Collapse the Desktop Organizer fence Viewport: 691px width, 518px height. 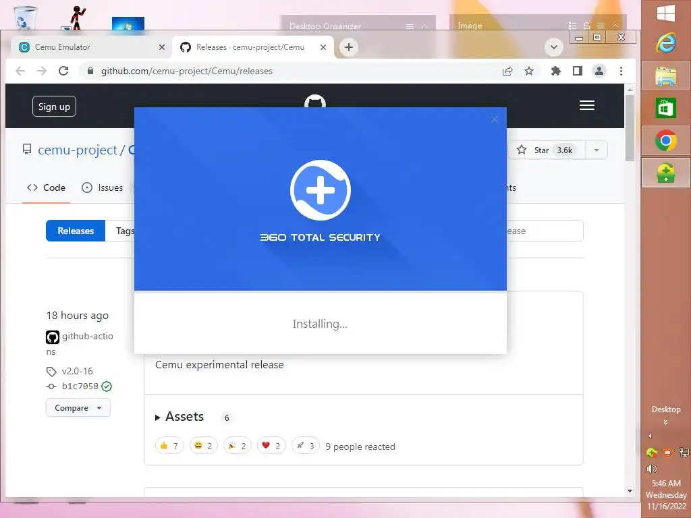click(424, 26)
